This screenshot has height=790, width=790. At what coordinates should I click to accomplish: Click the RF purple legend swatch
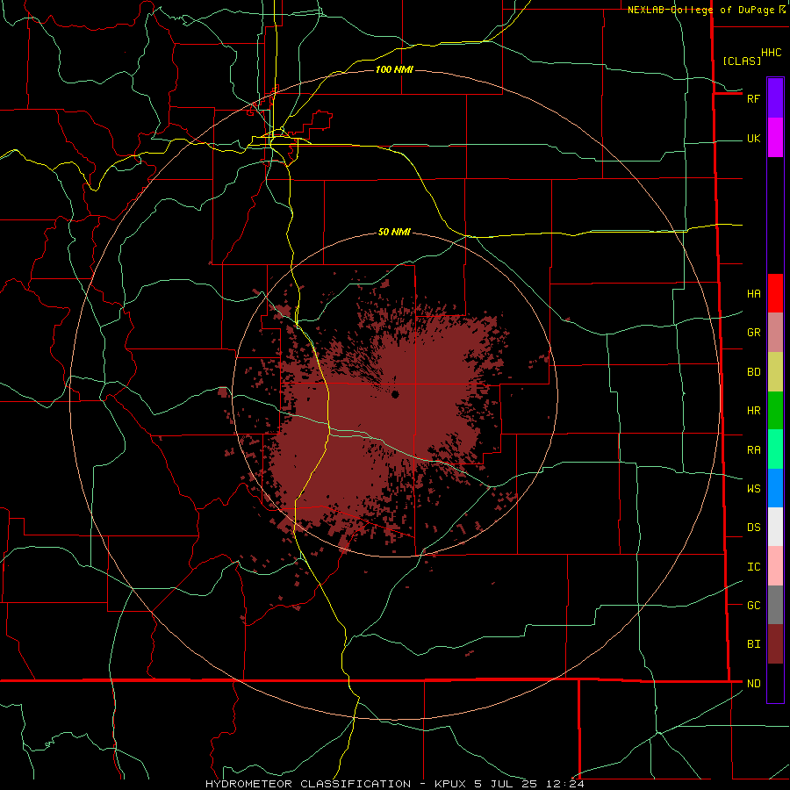coord(775,98)
